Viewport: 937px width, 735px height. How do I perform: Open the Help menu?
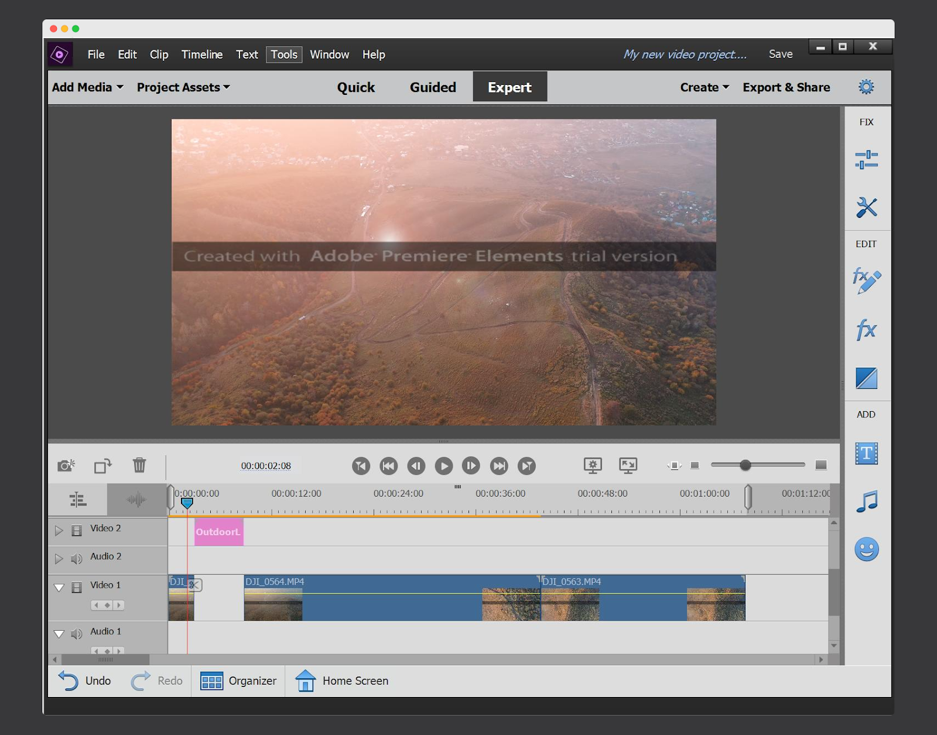374,54
